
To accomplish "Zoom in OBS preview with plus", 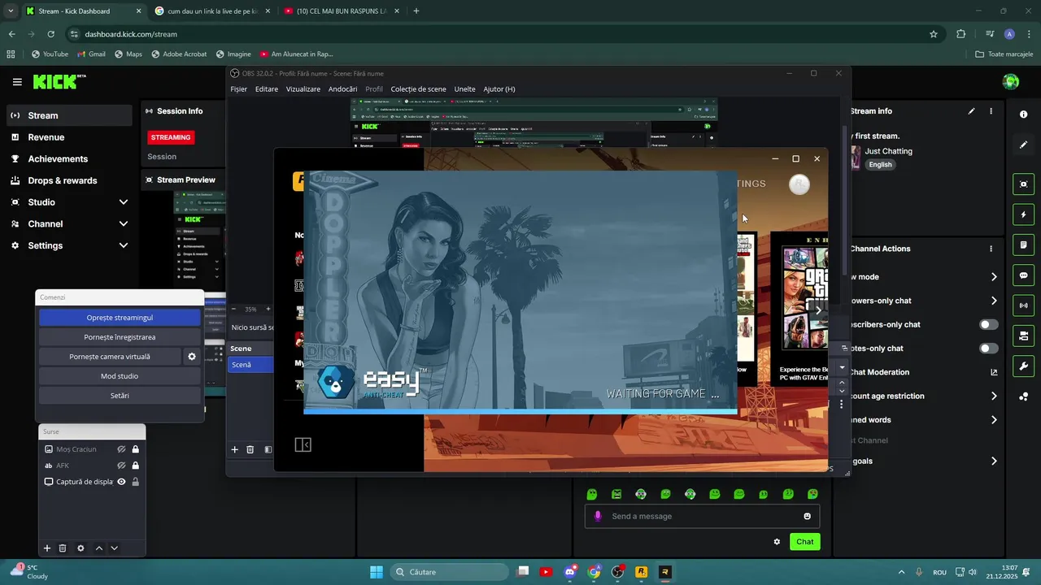I will tap(268, 309).
